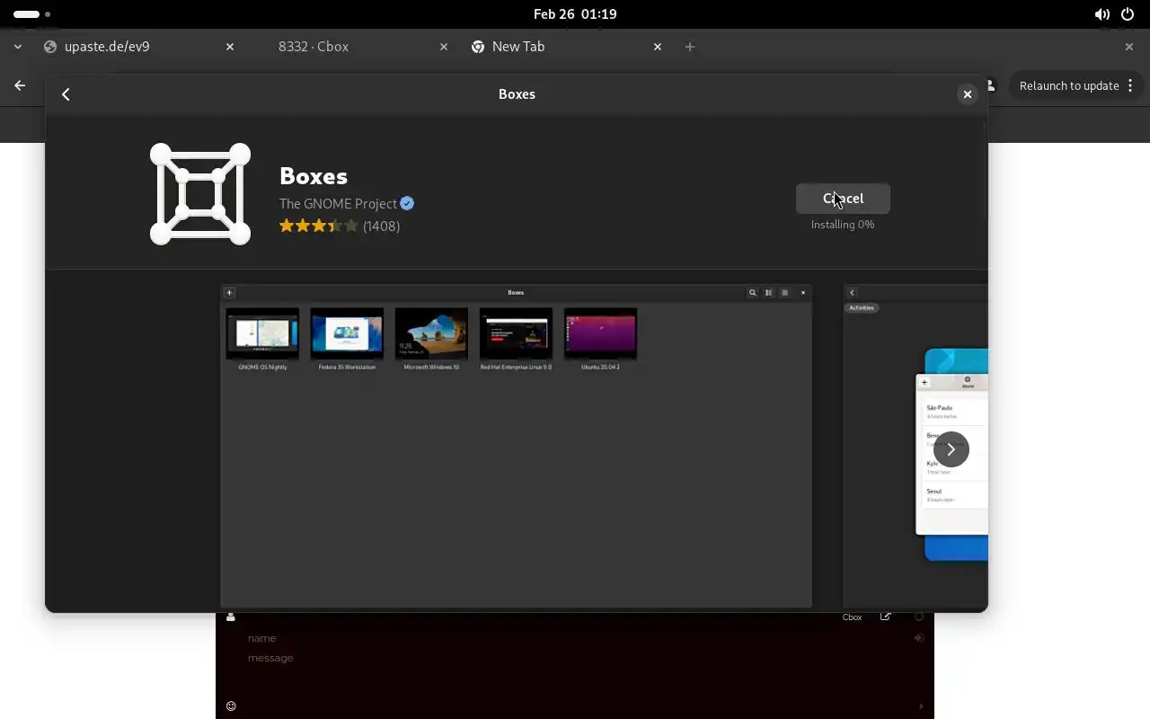Click the review count (1408)

382,226
